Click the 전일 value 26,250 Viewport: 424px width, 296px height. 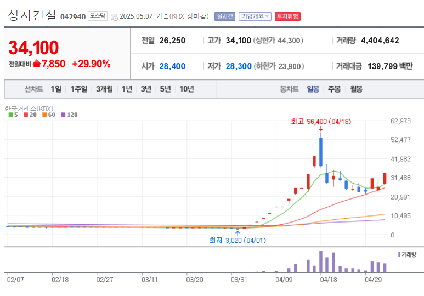(172, 41)
